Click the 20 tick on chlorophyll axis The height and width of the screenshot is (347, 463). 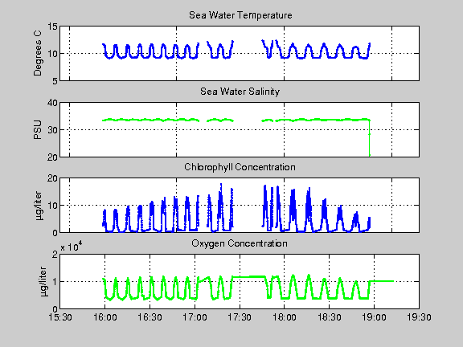pyautogui.click(x=52, y=178)
